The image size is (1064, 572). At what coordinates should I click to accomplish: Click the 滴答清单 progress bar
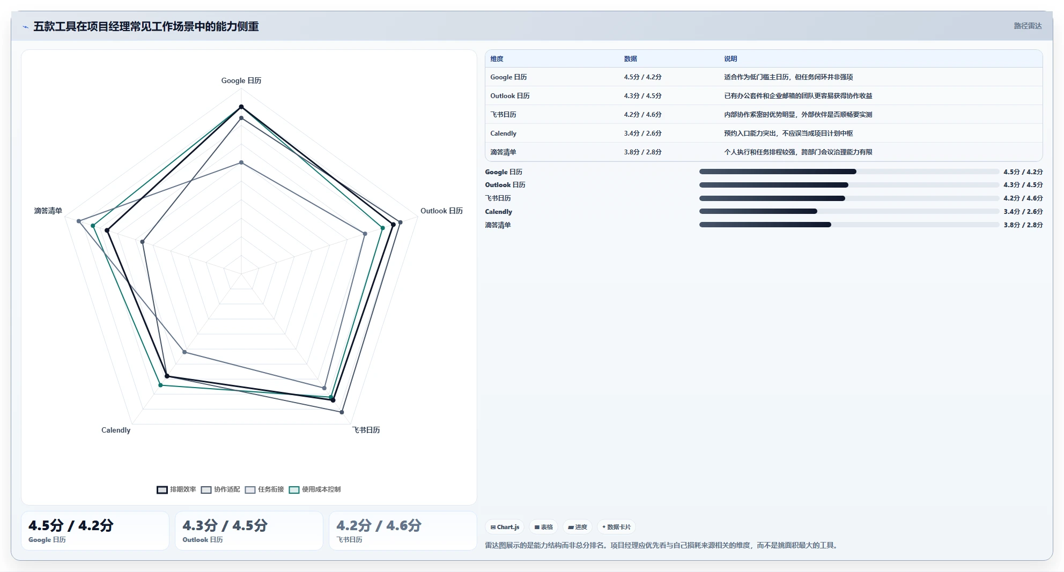tap(849, 225)
